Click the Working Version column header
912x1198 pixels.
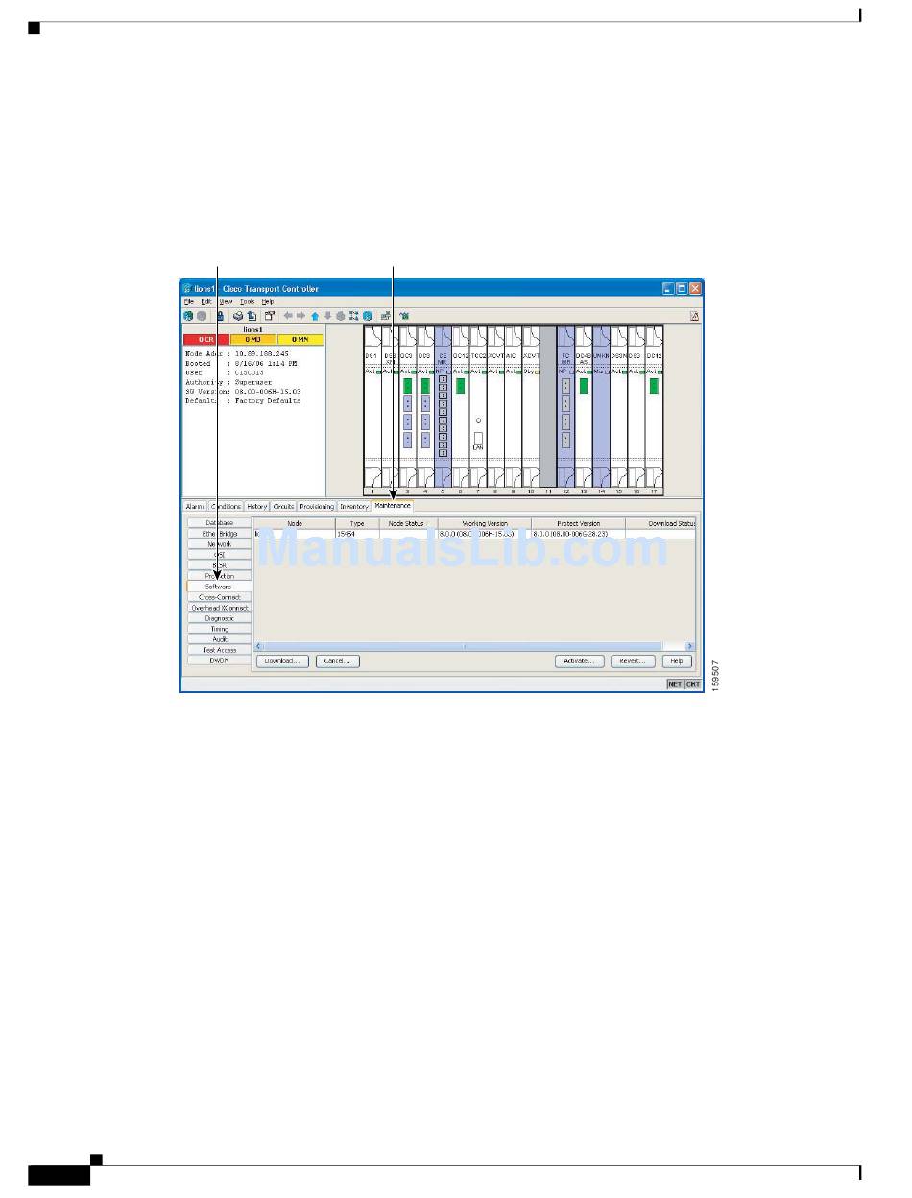(x=485, y=524)
